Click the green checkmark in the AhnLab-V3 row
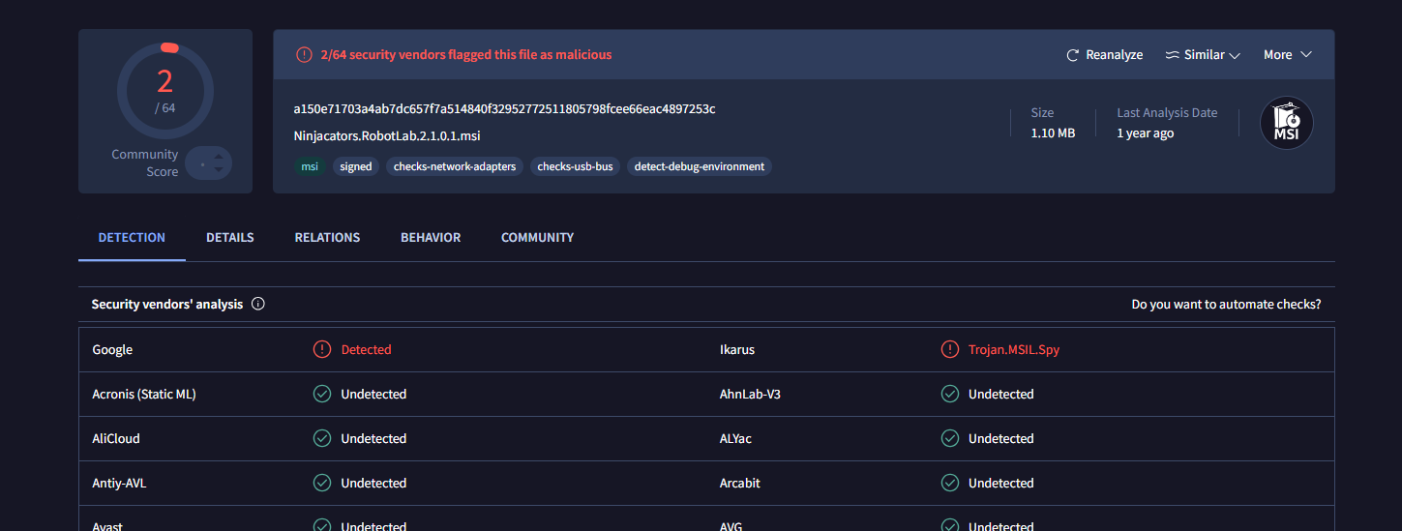The image size is (1402, 531). [x=950, y=394]
